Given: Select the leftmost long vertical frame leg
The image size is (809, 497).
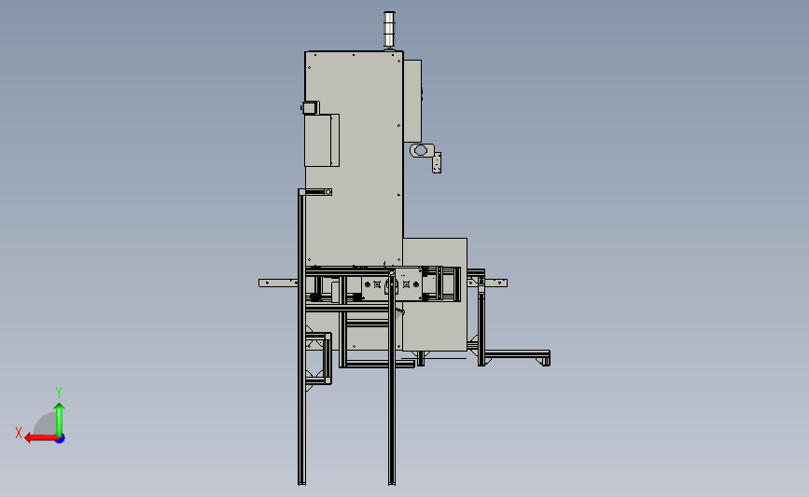Looking at the screenshot, I should pos(301,338).
